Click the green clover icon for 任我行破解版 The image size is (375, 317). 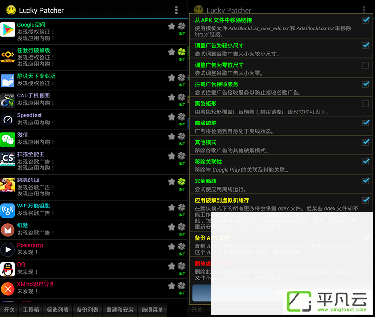coord(182,52)
